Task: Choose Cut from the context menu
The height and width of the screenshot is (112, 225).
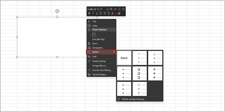Action: click(101, 22)
